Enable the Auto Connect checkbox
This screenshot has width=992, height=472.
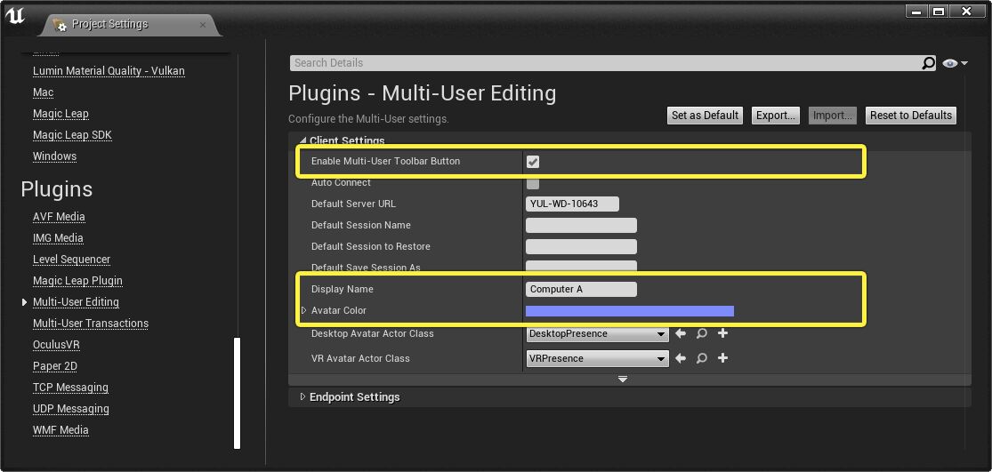[x=533, y=183]
